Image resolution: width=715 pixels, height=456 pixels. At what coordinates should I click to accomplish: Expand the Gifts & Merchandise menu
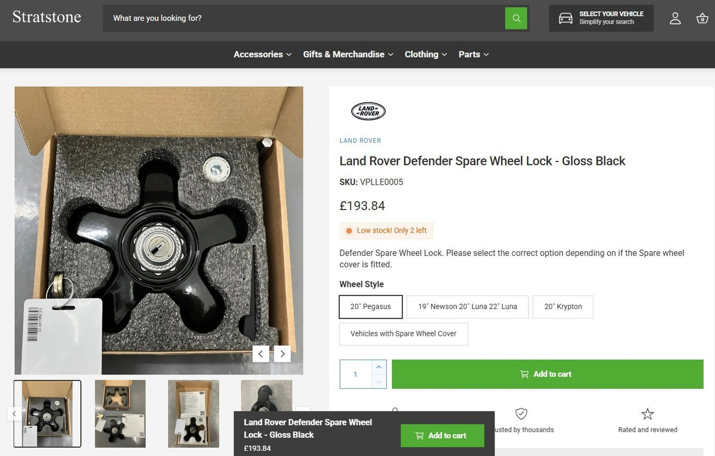pyautogui.click(x=349, y=54)
